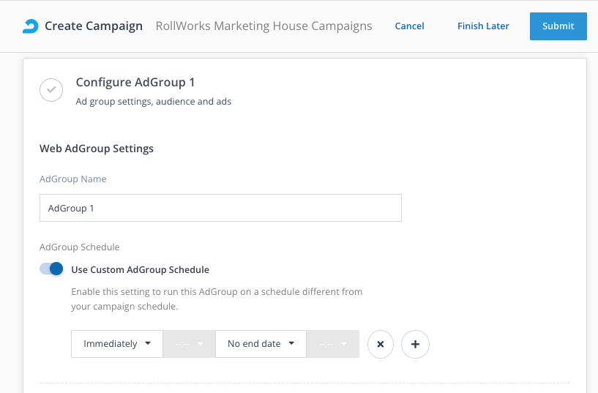Open the greyed-out end time dropdown
This screenshot has width=598, height=393.
coord(332,344)
